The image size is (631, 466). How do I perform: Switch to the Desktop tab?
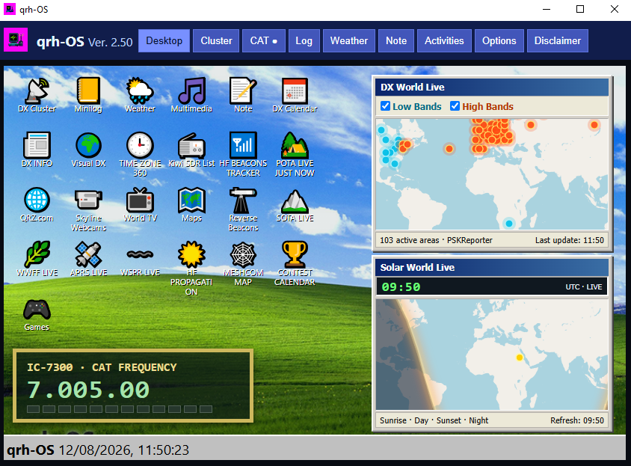pos(164,40)
